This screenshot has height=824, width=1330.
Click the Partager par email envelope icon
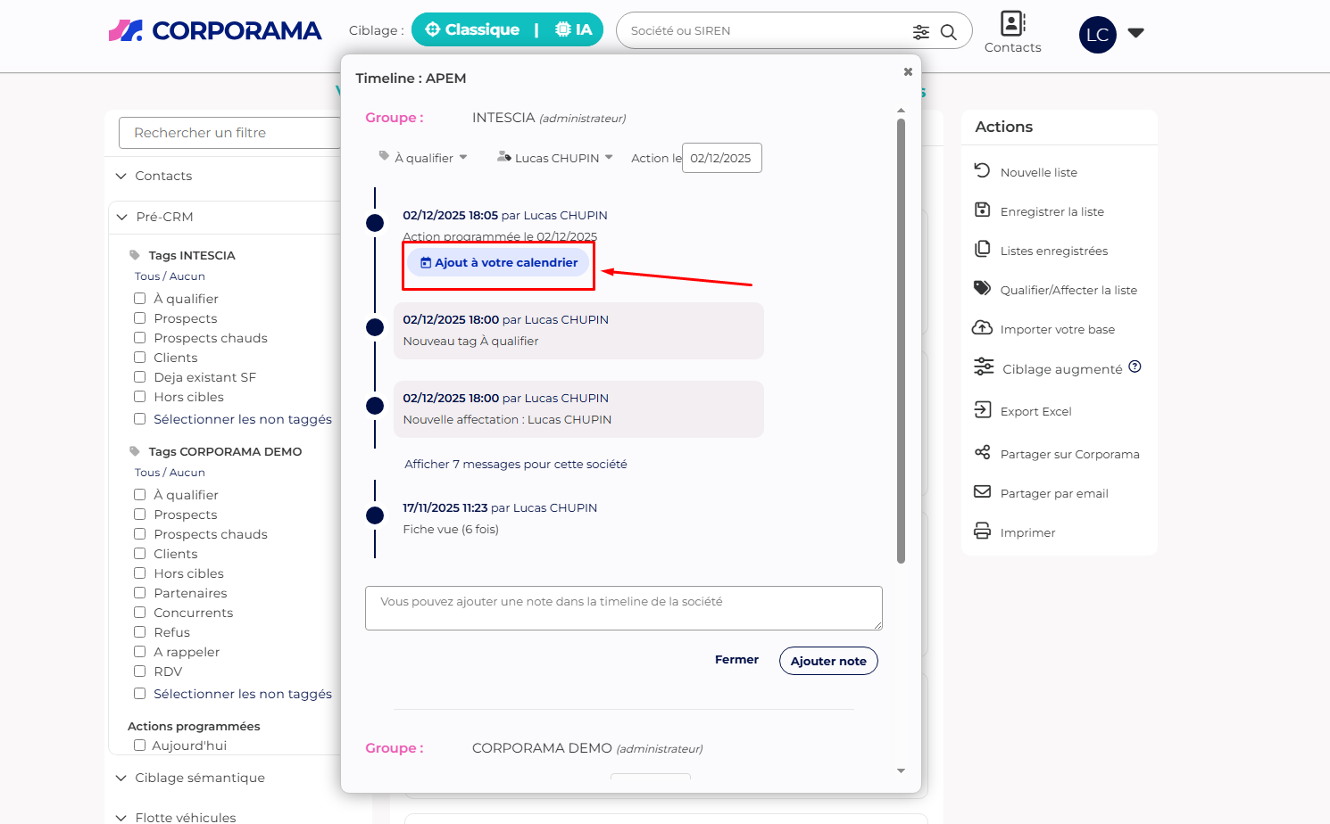[x=982, y=492]
